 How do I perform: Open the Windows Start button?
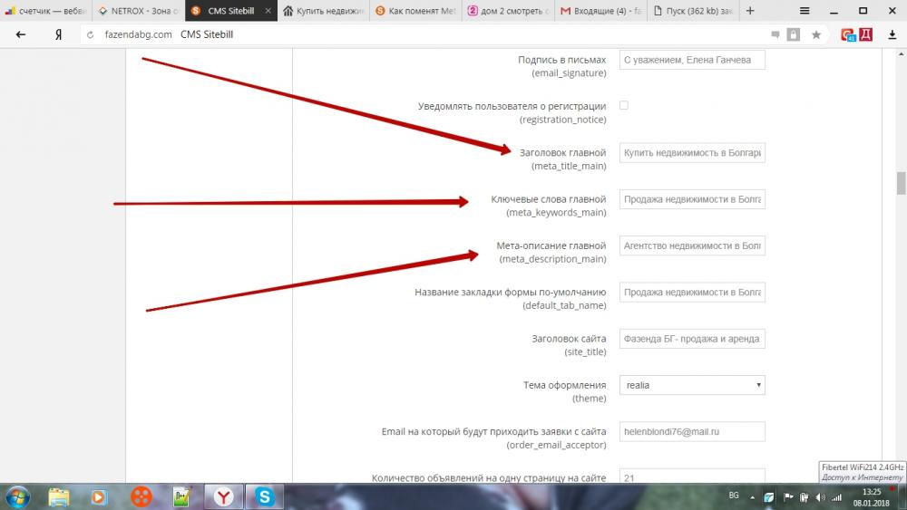click(x=17, y=496)
